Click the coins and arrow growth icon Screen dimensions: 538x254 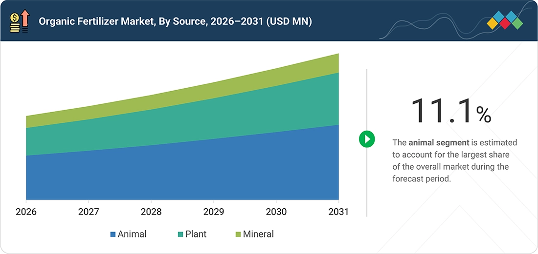[x=20, y=21]
